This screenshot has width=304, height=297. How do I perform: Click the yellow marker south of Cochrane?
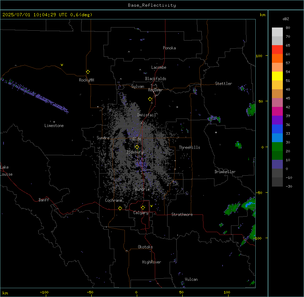[120, 208]
